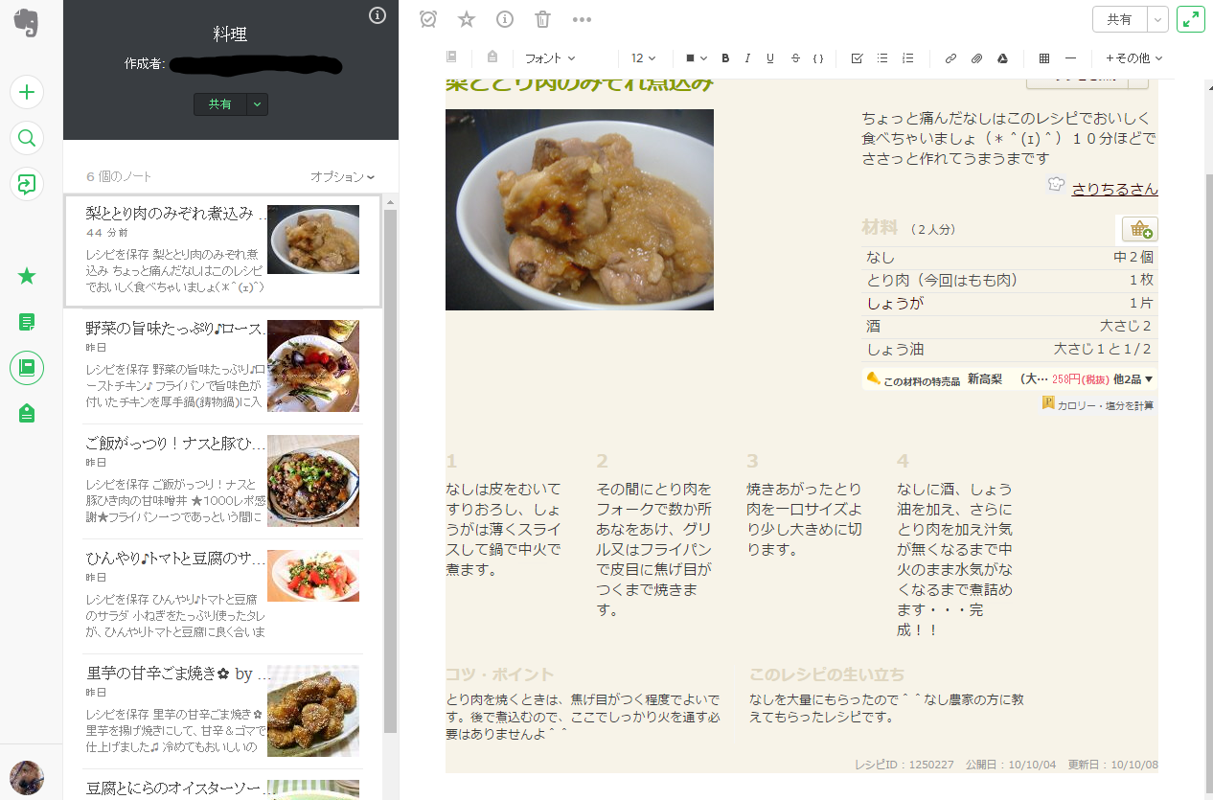1213x800 pixels.
Task: Toggle italic formatting
Action: 747,58
